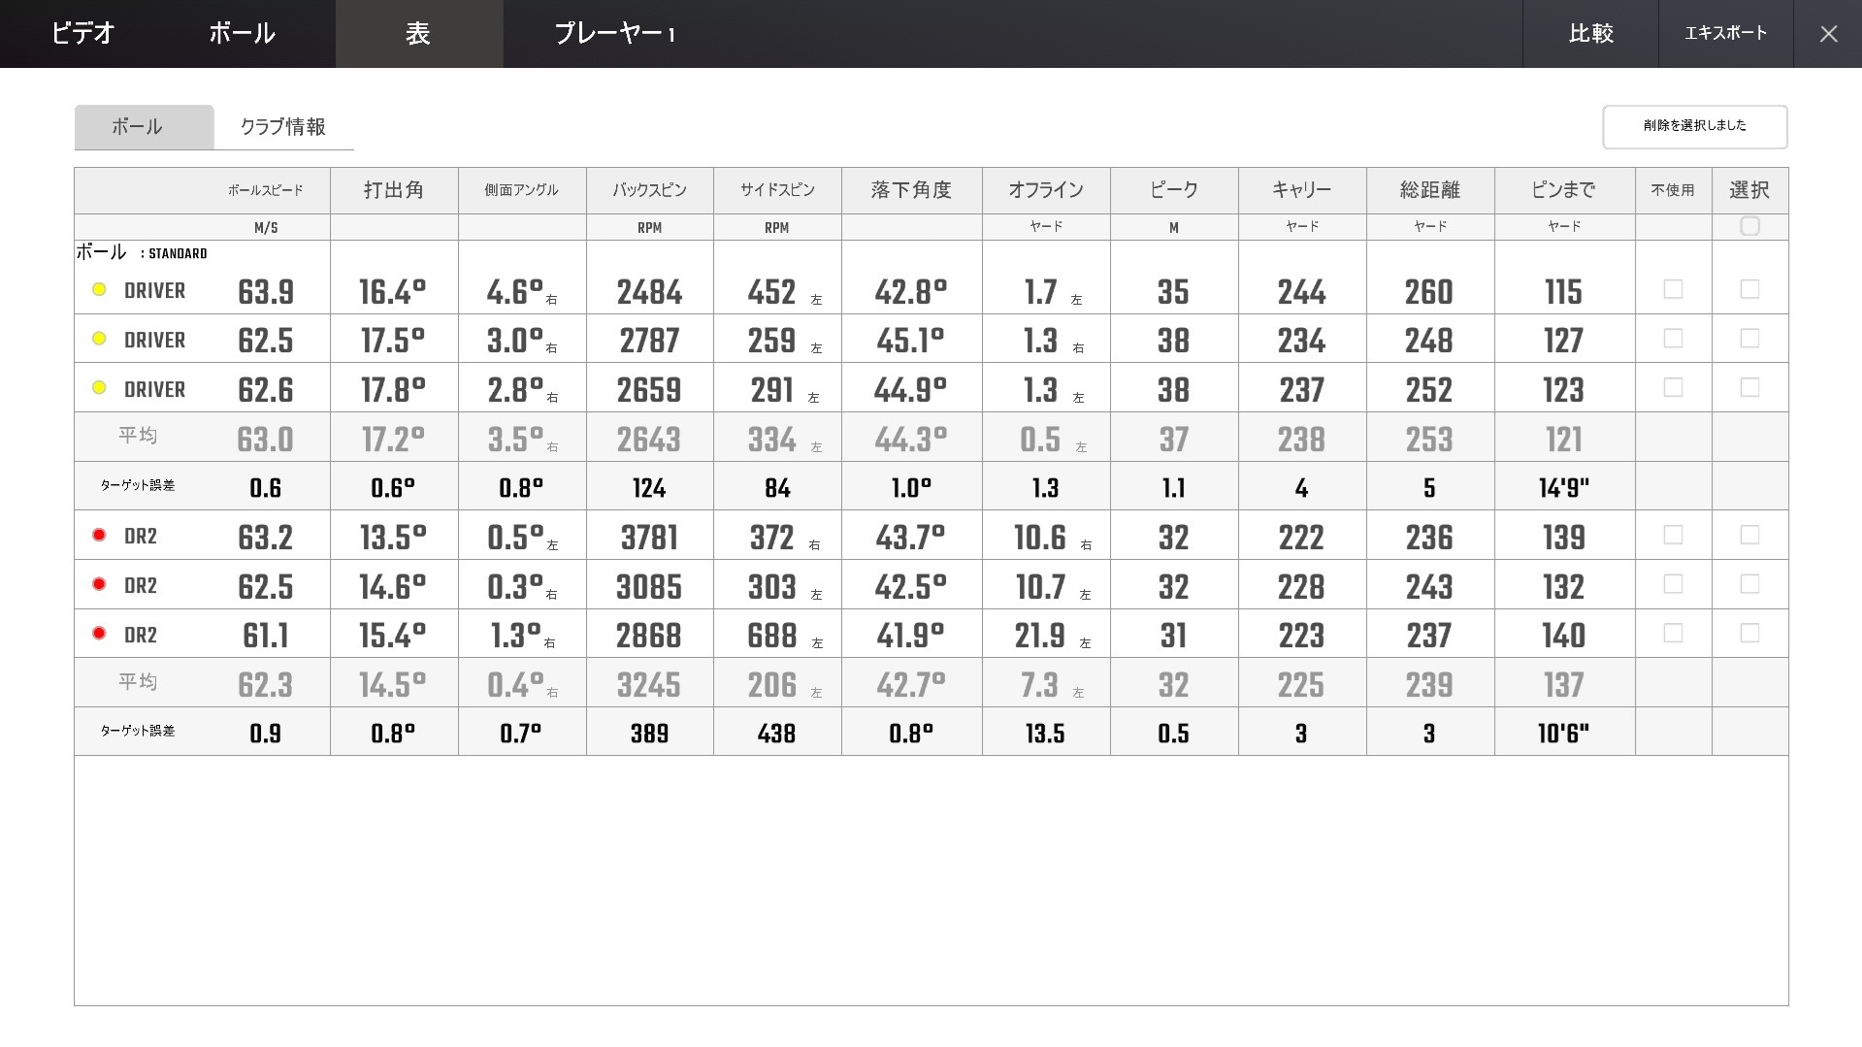This screenshot has height=1047, width=1862.
Task: Check 選択 box for second DRIVER shot
Action: click(1749, 338)
